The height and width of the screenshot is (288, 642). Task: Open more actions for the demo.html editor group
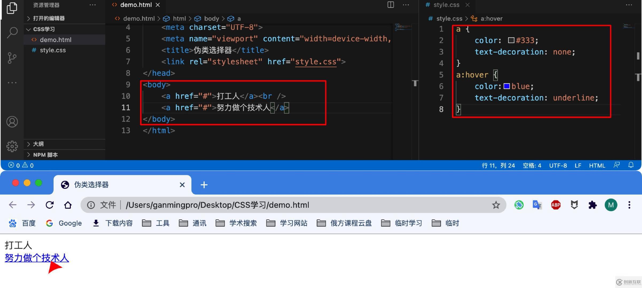click(x=406, y=5)
